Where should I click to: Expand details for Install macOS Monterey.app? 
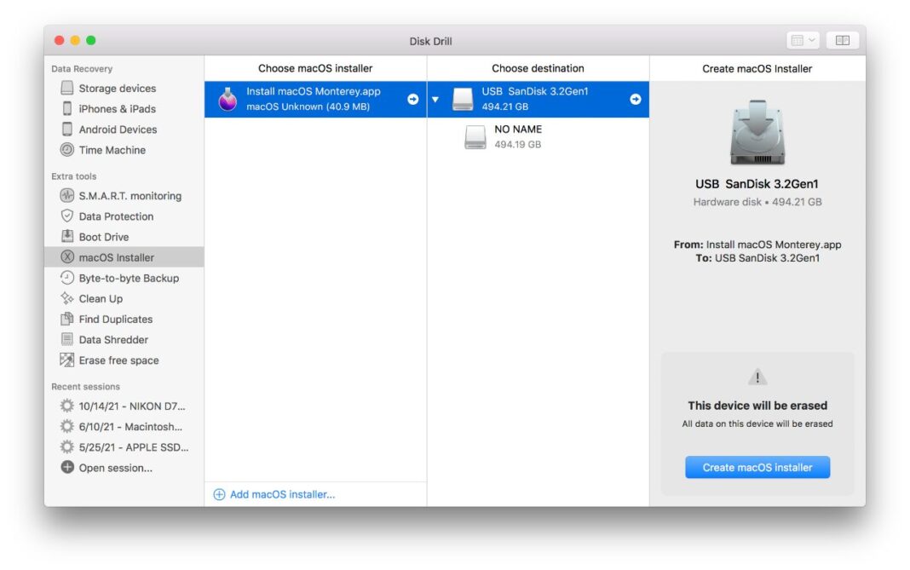coord(412,99)
